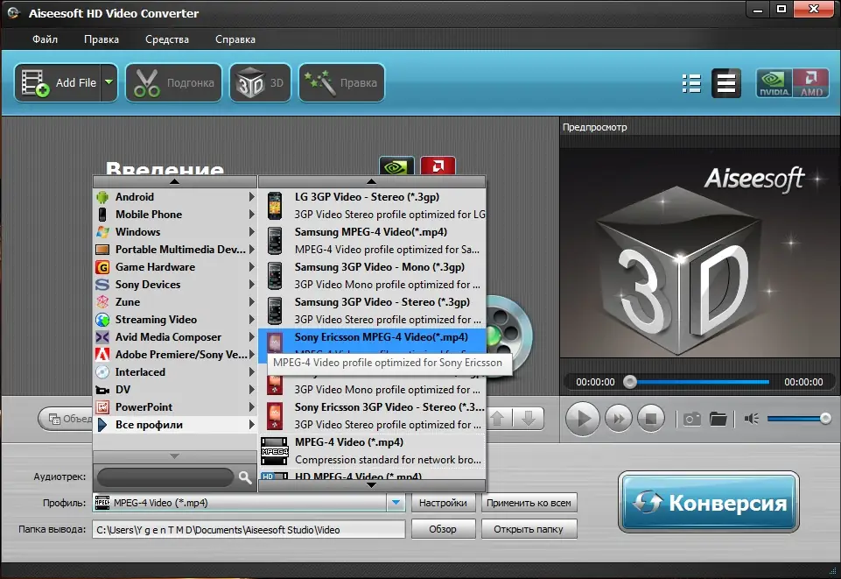Toggle AMD acceleration in toolbar

(810, 83)
